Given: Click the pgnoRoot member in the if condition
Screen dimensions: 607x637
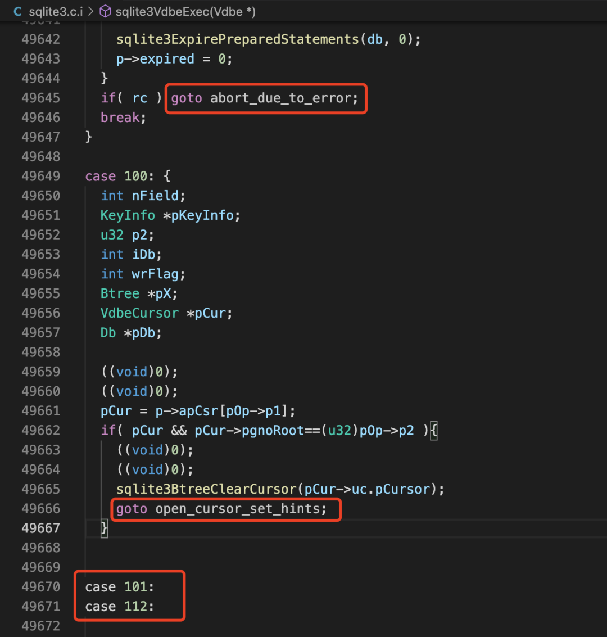Looking at the screenshot, I should pyautogui.click(x=273, y=430).
